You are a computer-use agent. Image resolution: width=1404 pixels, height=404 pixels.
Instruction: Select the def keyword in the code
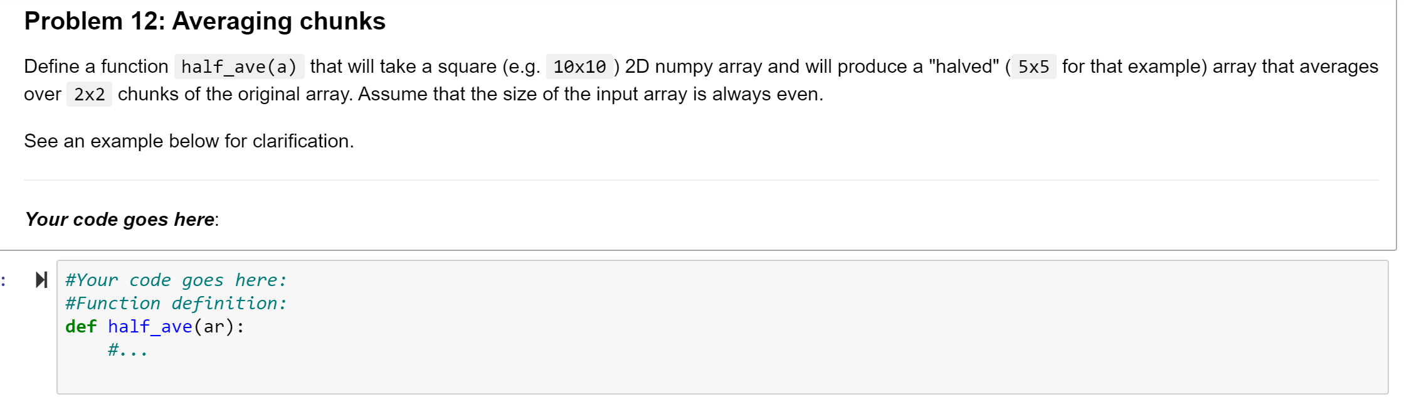pos(80,326)
